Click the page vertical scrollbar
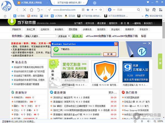The image size is (165, 123). coord(164,30)
